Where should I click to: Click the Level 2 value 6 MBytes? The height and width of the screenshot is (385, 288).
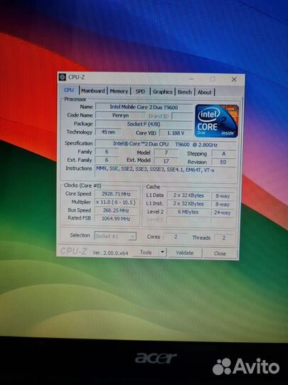(x=188, y=212)
